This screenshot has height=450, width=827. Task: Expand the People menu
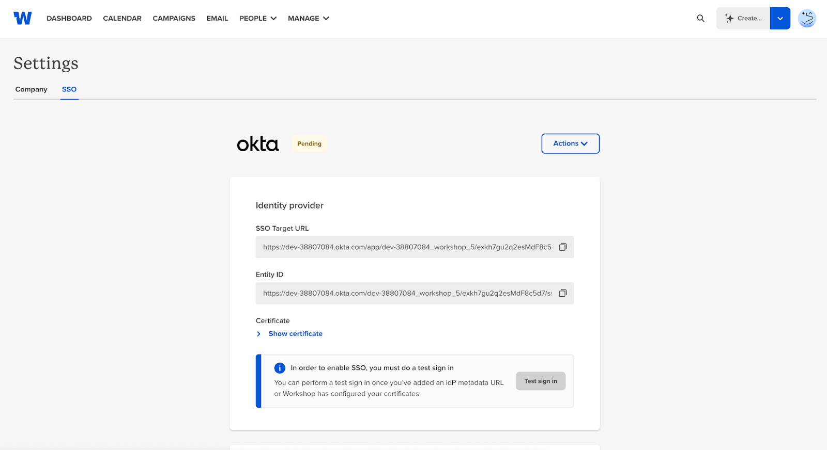(x=258, y=18)
